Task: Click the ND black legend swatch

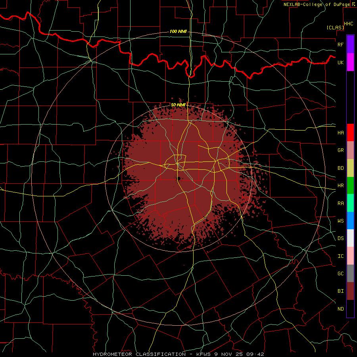Action: pyautogui.click(x=350, y=309)
